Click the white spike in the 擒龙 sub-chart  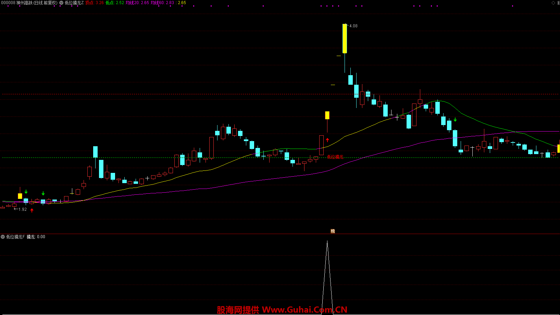[x=327, y=277]
